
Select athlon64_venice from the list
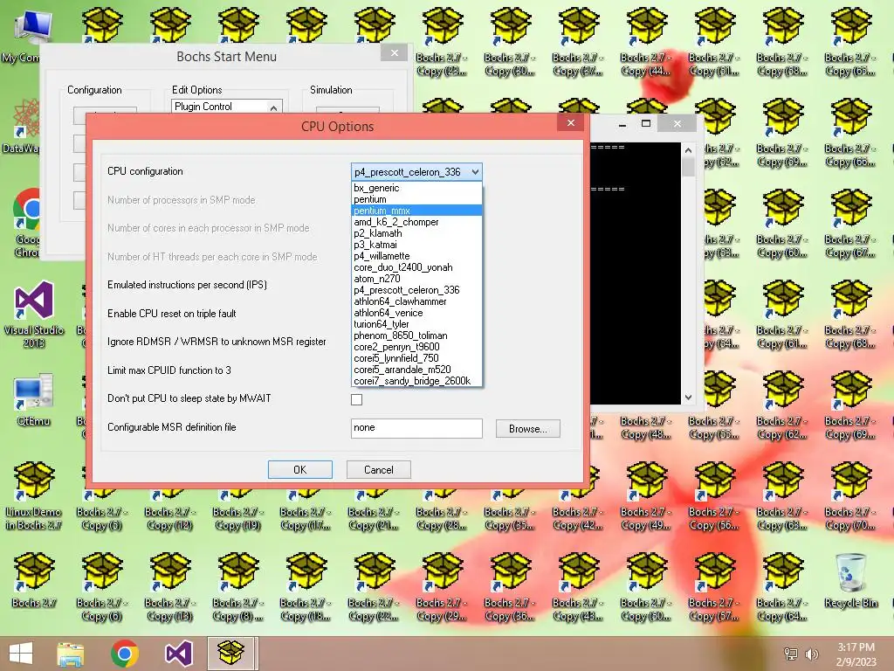[x=416, y=313]
